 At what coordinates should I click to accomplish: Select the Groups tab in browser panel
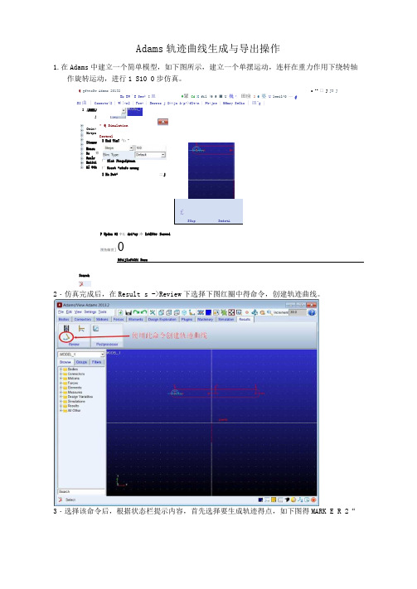(81, 362)
